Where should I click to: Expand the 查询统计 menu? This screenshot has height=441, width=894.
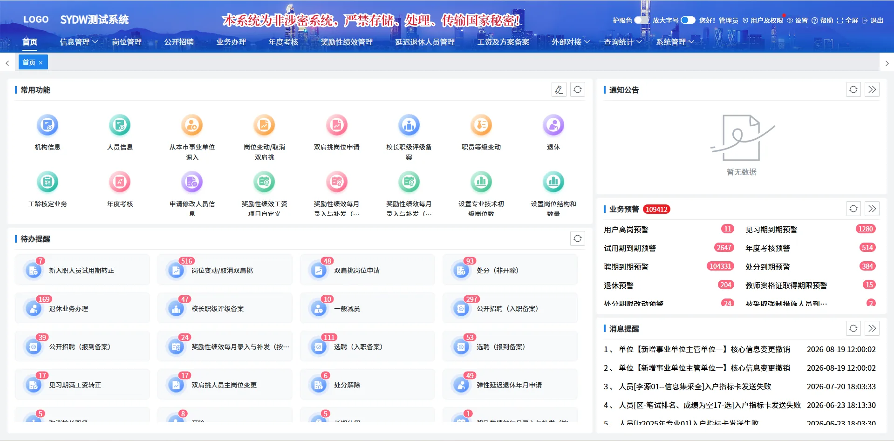pos(623,42)
